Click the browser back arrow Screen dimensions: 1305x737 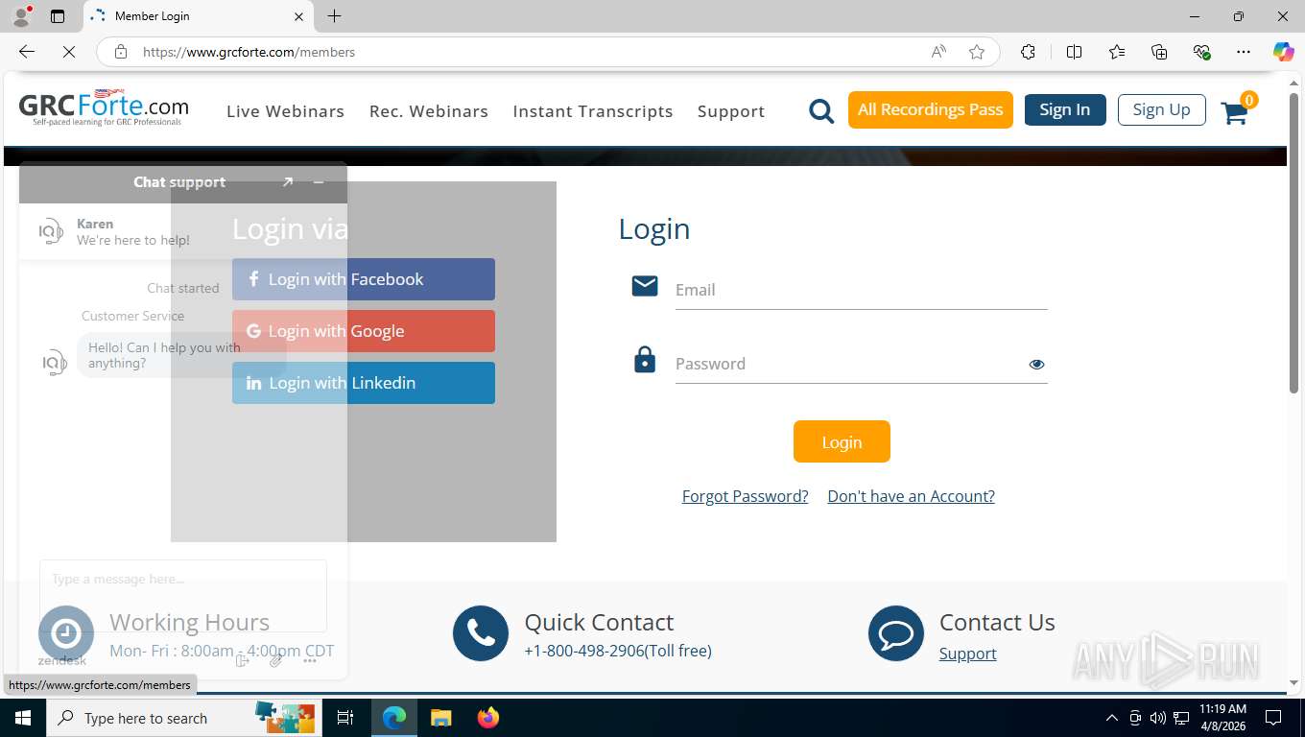click(x=27, y=52)
